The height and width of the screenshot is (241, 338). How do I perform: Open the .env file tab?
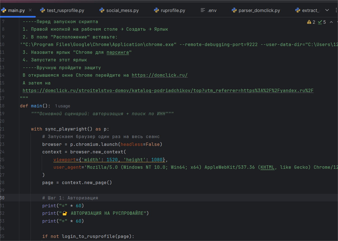pyautogui.click(x=212, y=11)
